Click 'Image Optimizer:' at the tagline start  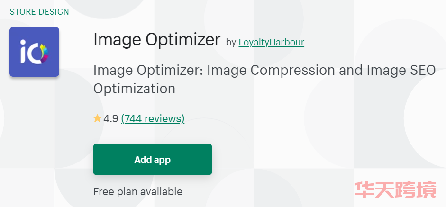[148, 71]
